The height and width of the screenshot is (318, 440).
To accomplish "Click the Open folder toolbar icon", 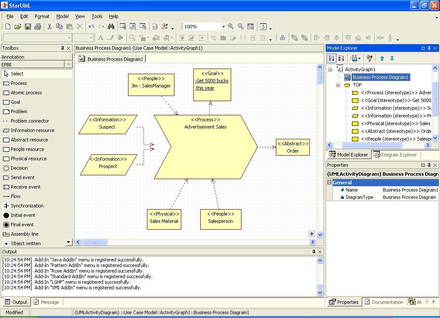I will pyautogui.click(x=18, y=27).
